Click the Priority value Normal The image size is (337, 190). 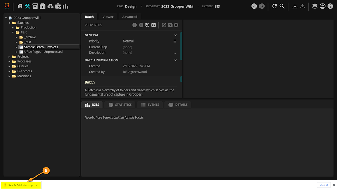128,41
